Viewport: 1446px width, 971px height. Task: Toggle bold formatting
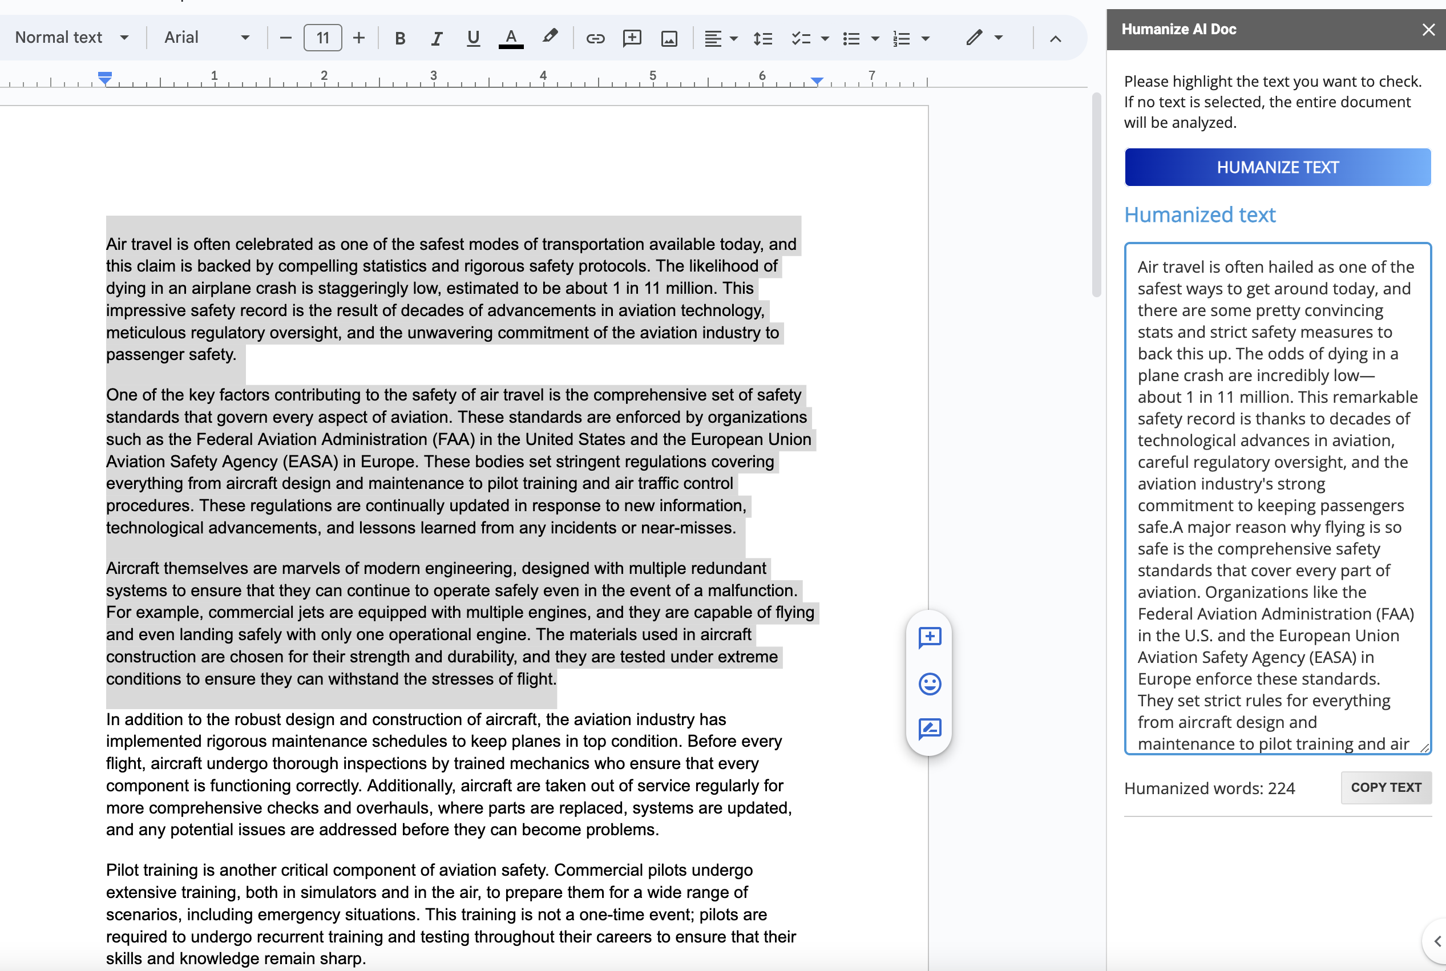pyautogui.click(x=400, y=38)
